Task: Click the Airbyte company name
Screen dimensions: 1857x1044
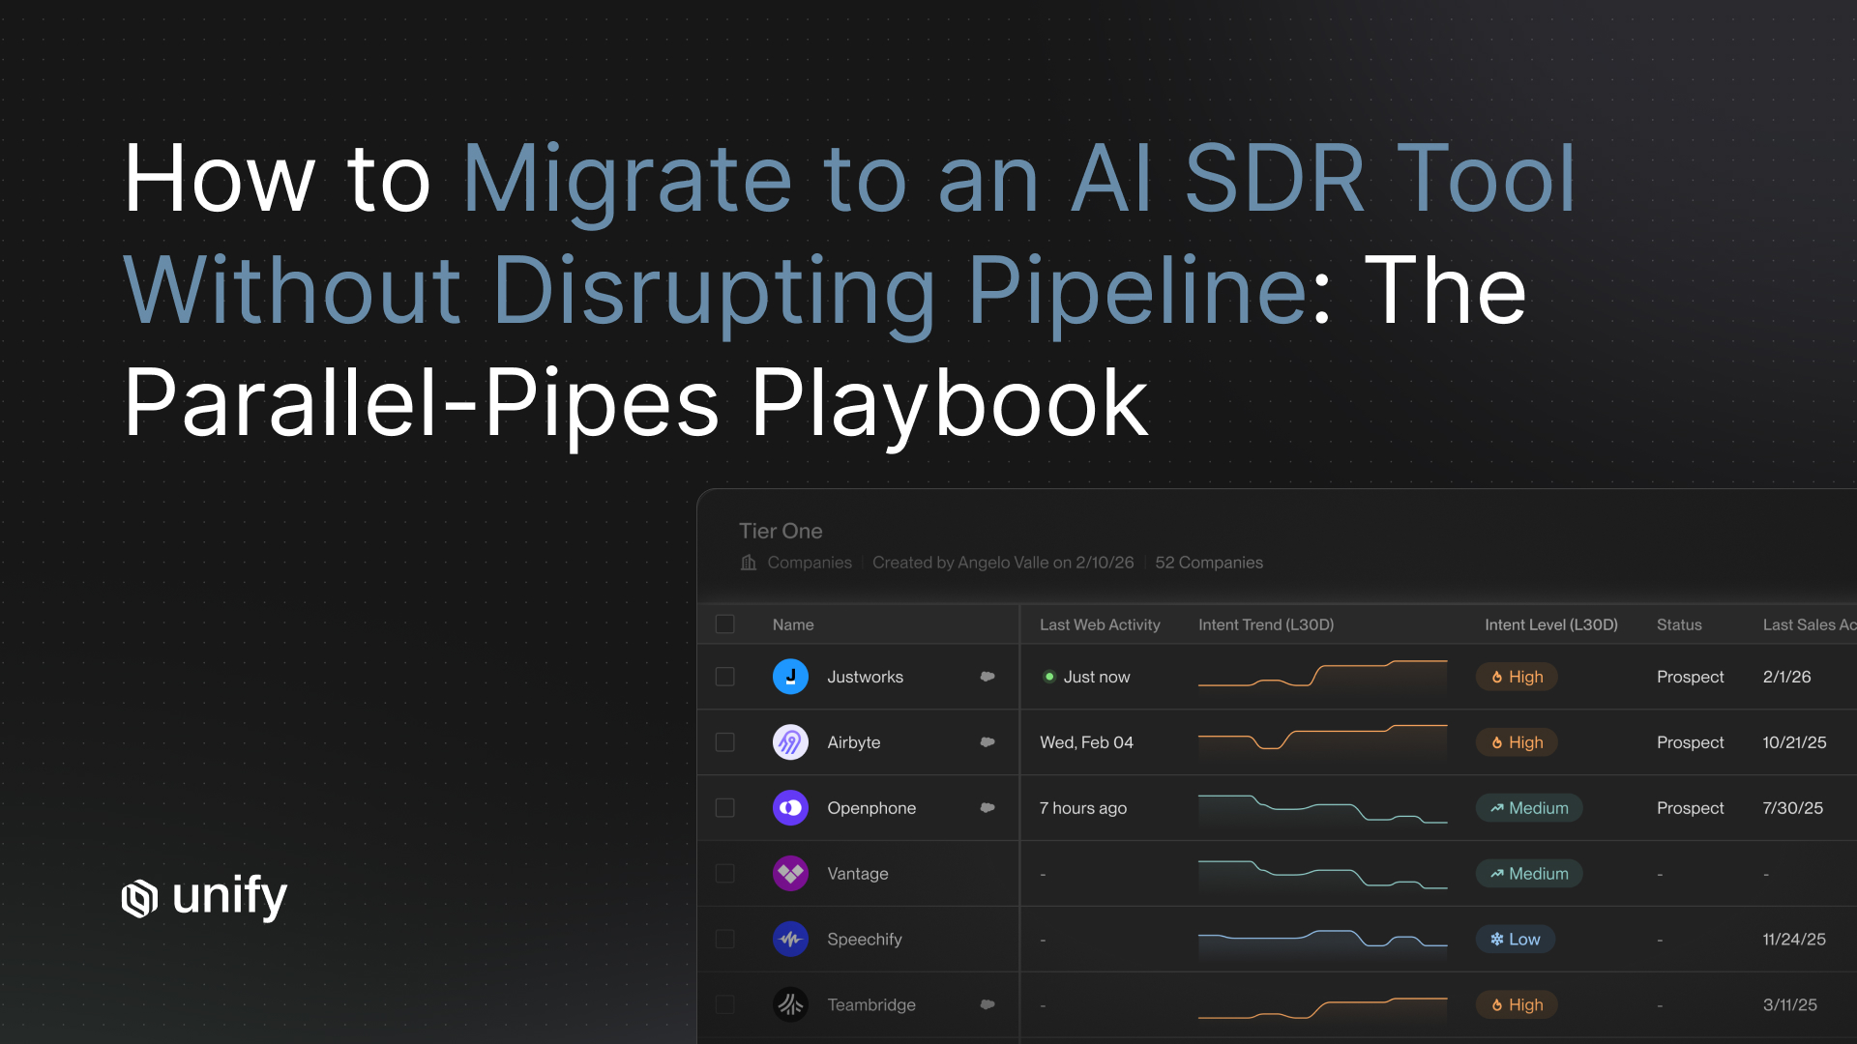Action: point(853,742)
